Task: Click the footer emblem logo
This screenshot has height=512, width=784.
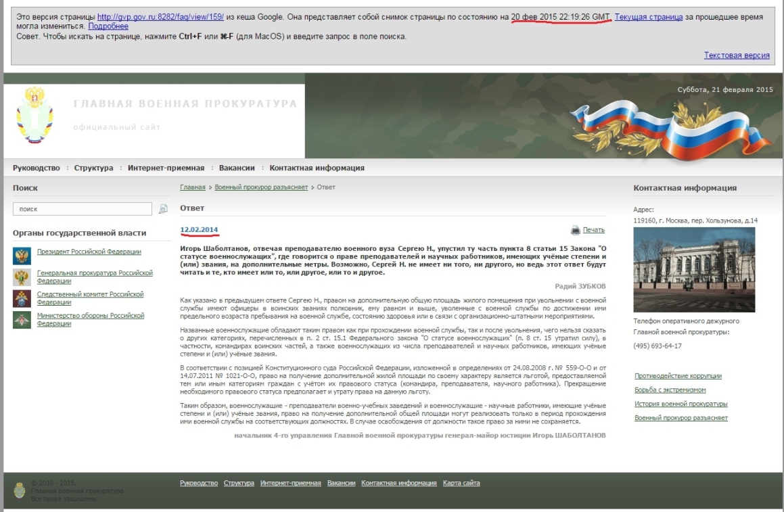Action: tap(20, 490)
